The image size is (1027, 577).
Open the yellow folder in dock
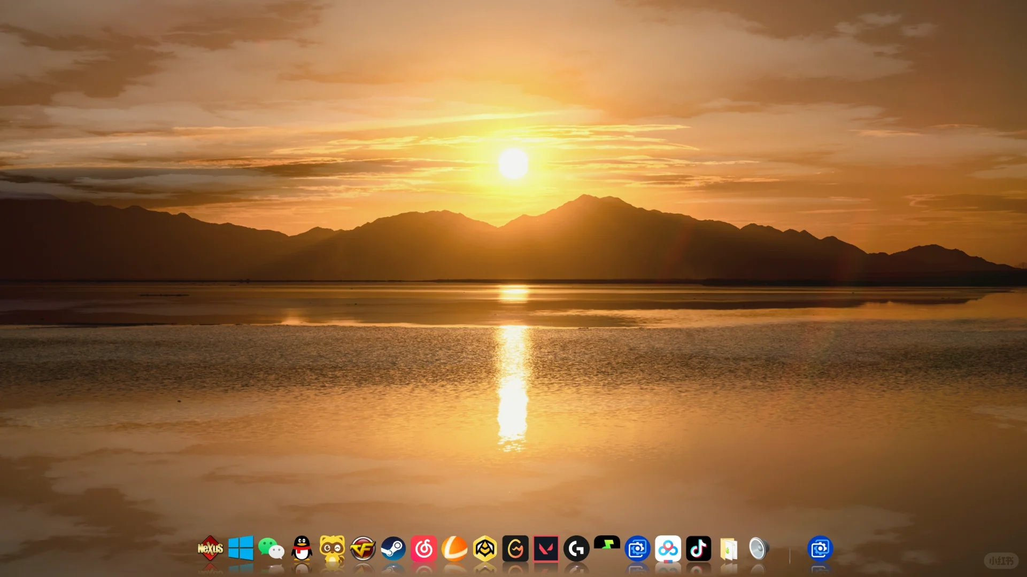pyautogui.click(x=729, y=549)
